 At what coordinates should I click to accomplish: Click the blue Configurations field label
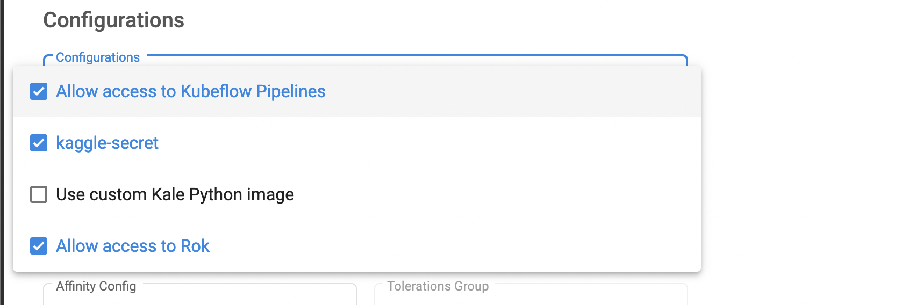pos(97,57)
